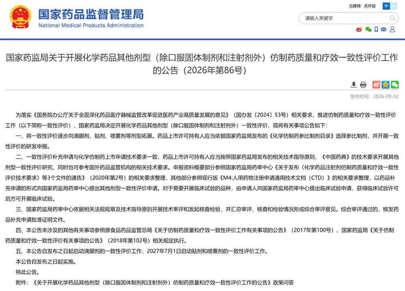Click the 特此公告 line
Image resolution: width=405 pixels, height=291 pixels.
[x=28, y=272]
